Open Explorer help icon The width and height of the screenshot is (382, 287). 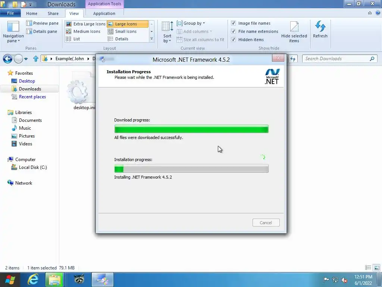pyautogui.click(x=378, y=13)
